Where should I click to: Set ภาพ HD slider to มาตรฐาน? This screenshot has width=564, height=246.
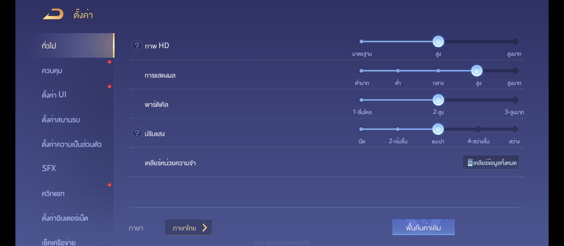(361, 42)
